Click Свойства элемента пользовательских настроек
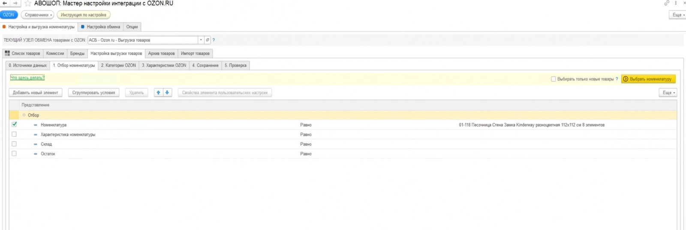686x230 pixels. coord(225,92)
